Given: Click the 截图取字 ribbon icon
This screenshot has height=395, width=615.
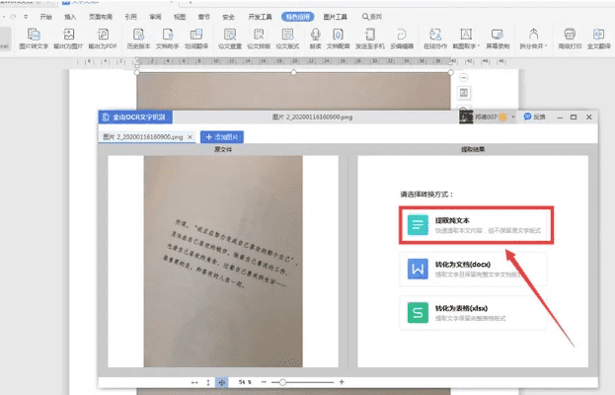Looking at the screenshot, I should 466,39.
